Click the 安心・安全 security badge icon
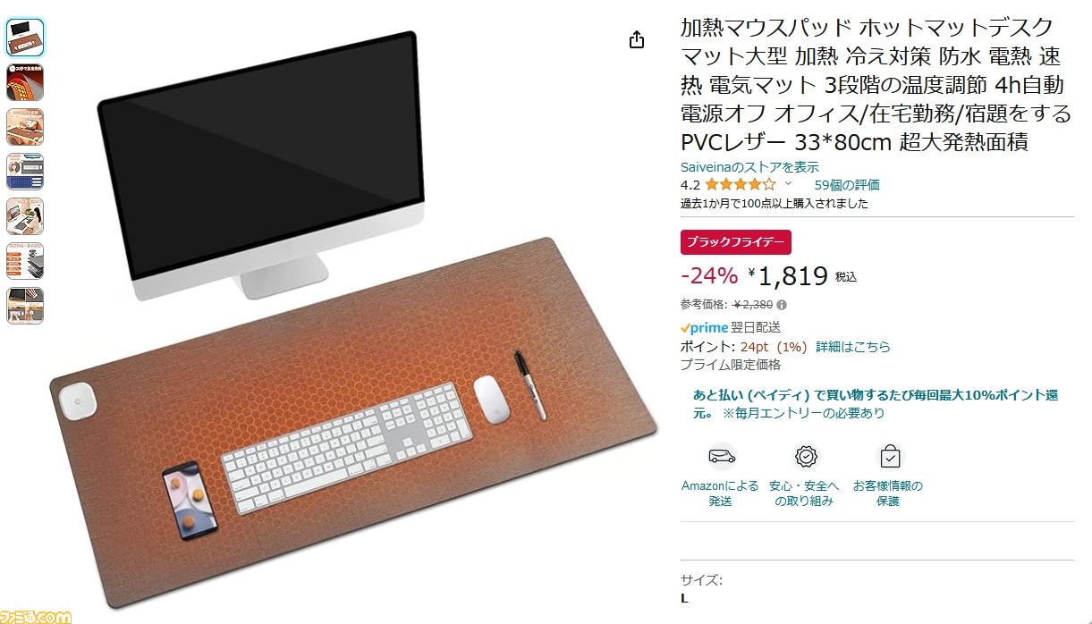This screenshot has height=624, width=1092. point(807,457)
